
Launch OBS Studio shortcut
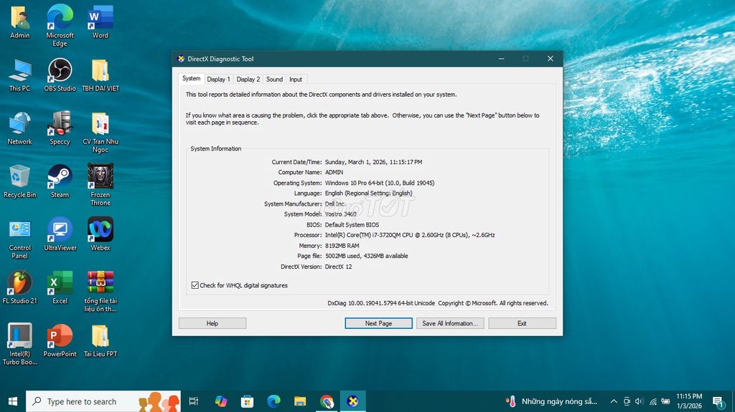coord(60,75)
